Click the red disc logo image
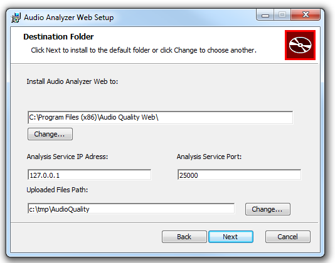 click(x=300, y=45)
